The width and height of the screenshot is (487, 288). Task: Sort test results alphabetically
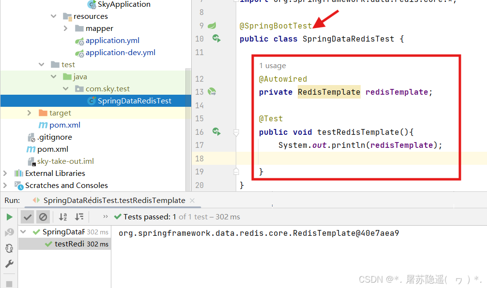coord(63,217)
